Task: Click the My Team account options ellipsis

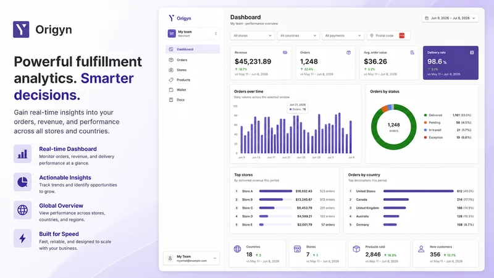Action: click(x=215, y=258)
